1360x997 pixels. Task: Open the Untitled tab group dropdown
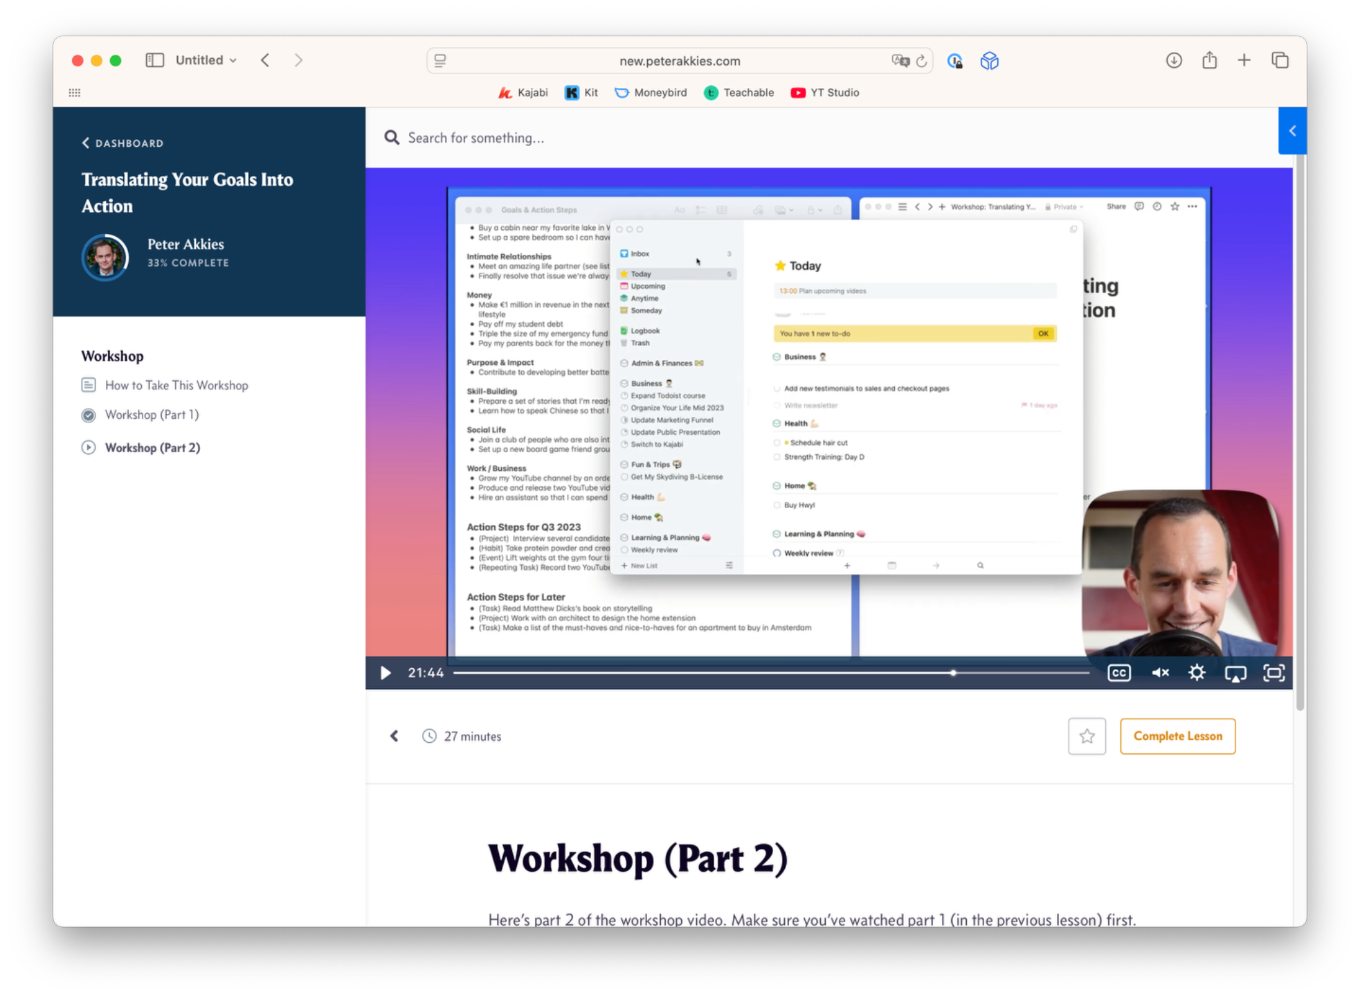click(x=206, y=60)
